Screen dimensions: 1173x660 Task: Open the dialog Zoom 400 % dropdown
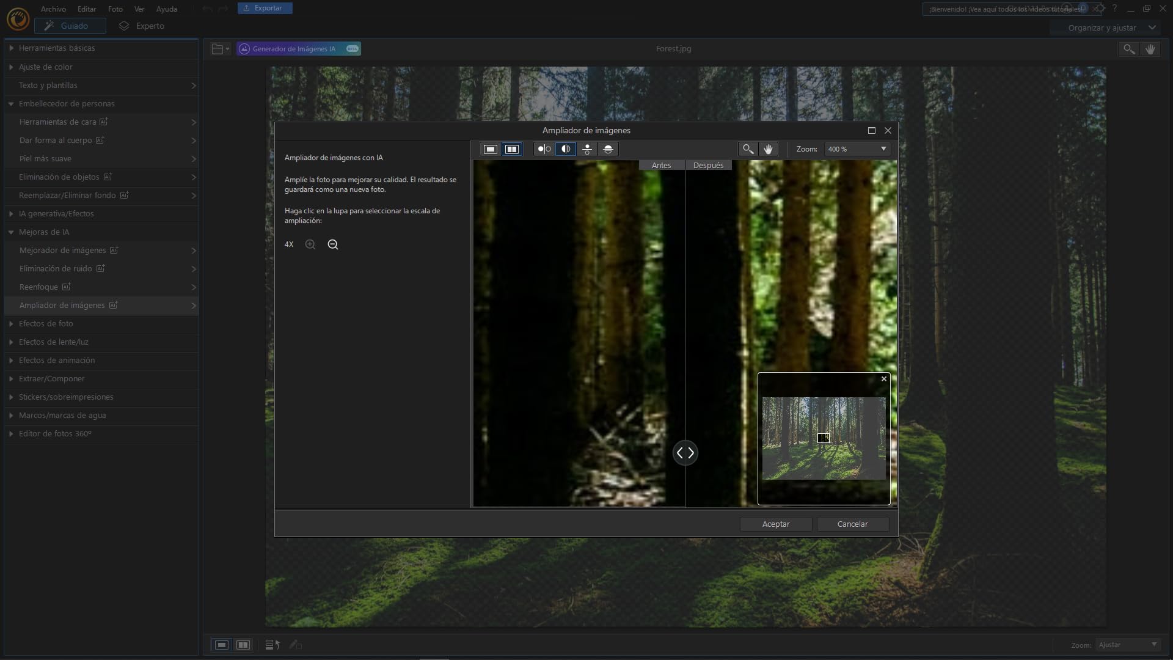point(857,149)
